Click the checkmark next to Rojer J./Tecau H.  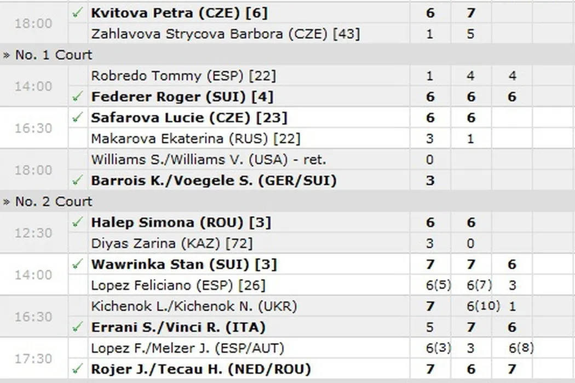[78, 369]
